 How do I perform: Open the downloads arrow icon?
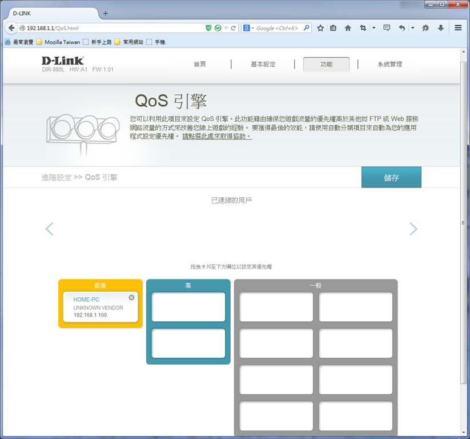pyautogui.click(x=441, y=28)
